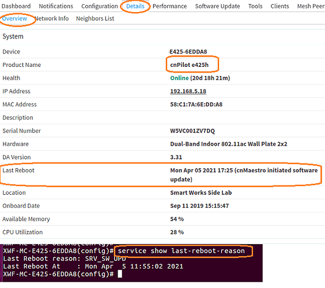Switch to the Tools tab
The width and height of the screenshot is (325, 288).
tap(255, 6)
